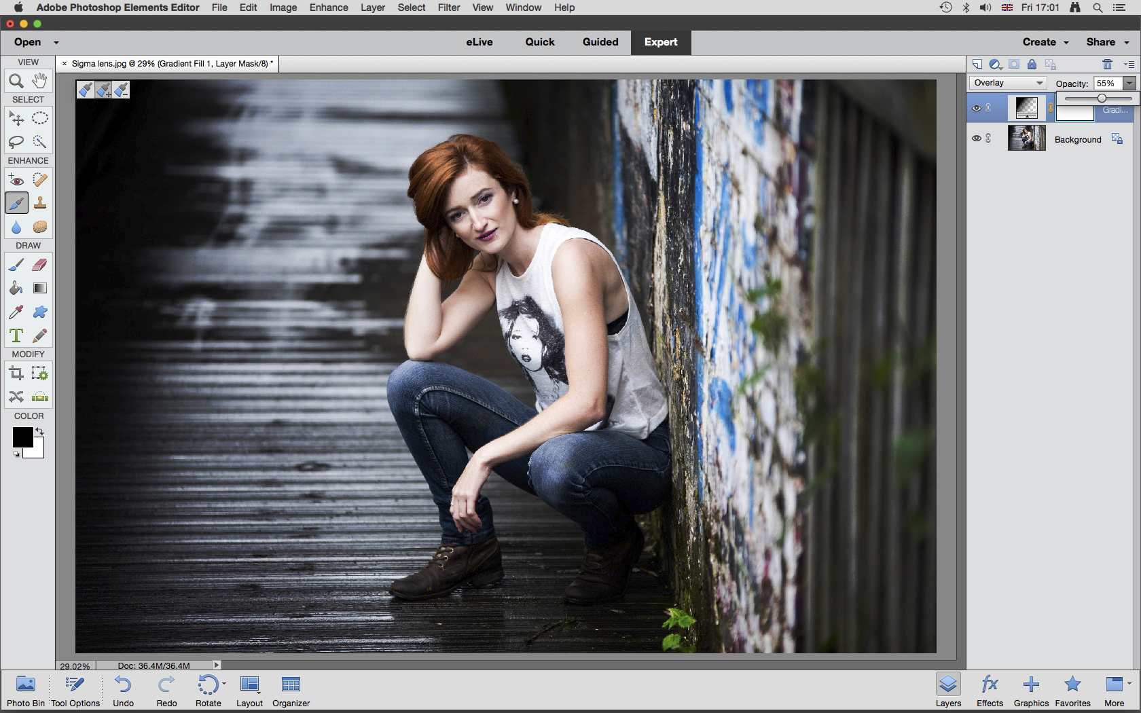Select the Smart Brush tool
Viewport: 1141px width, 713px height.
pyautogui.click(x=16, y=203)
